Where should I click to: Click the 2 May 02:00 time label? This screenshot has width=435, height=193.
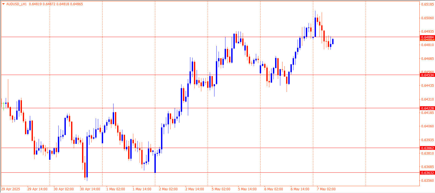168,189
